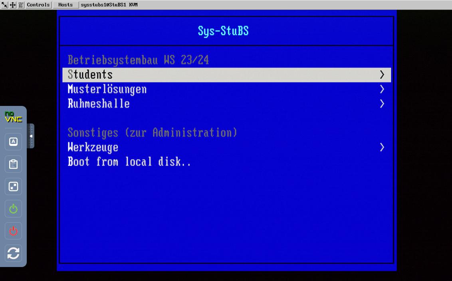
Task: Select the Students boot entry
Action: tap(90, 75)
